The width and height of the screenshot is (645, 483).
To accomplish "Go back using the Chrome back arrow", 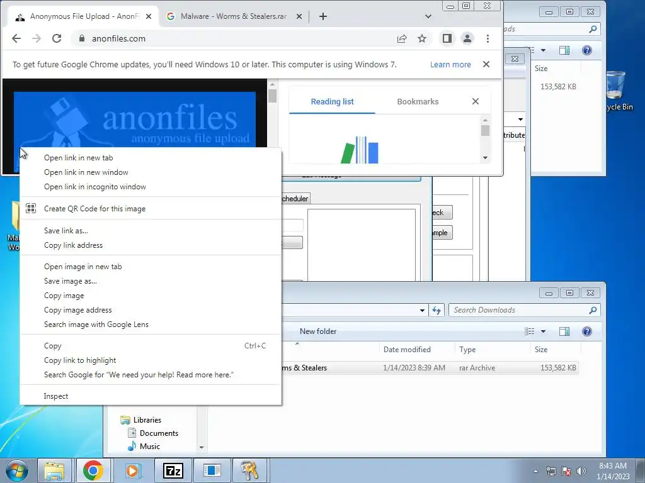I will 16,38.
